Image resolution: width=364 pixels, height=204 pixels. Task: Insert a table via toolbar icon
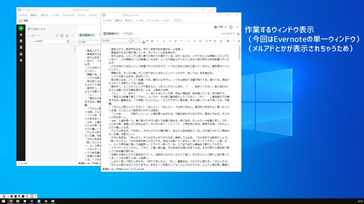(228, 41)
